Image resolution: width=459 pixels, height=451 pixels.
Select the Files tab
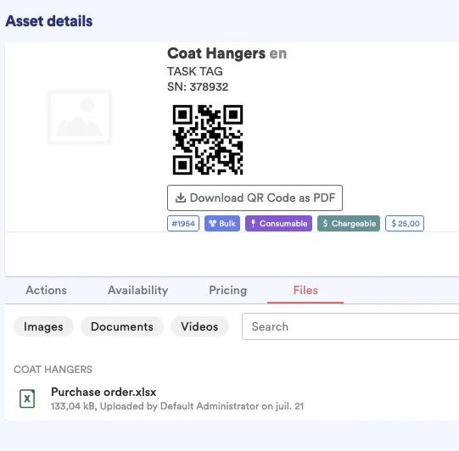tap(305, 290)
